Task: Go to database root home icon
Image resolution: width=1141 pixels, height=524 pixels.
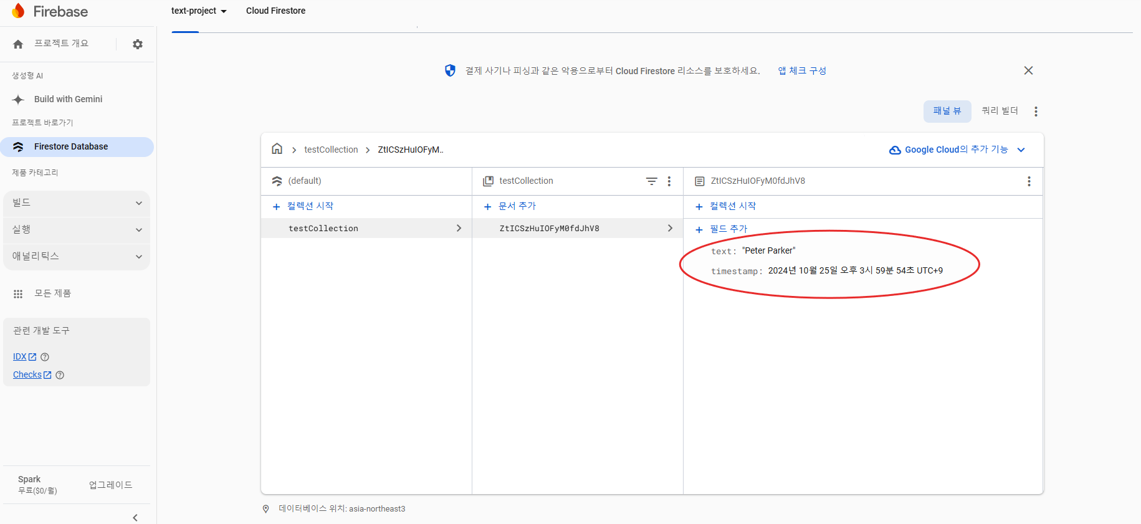Action: (277, 149)
